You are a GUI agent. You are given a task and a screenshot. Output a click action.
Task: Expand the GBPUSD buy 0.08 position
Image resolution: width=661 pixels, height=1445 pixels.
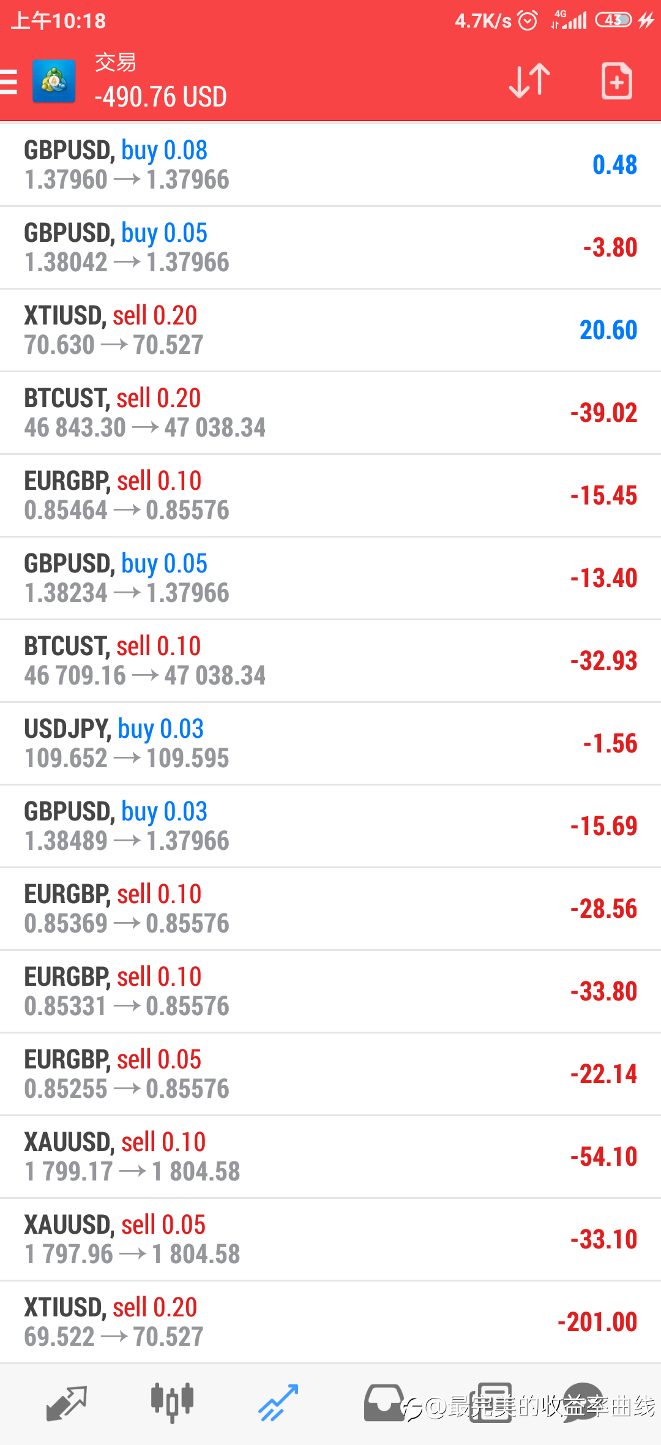330,165
